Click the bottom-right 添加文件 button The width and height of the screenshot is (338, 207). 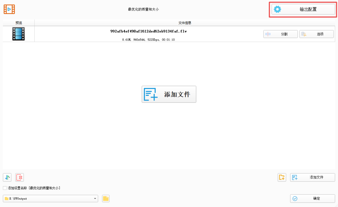click(x=312, y=177)
